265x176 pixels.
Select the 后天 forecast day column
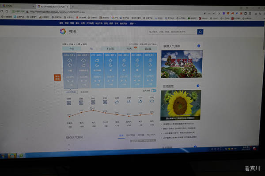pyautogui.click(x=97, y=70)
